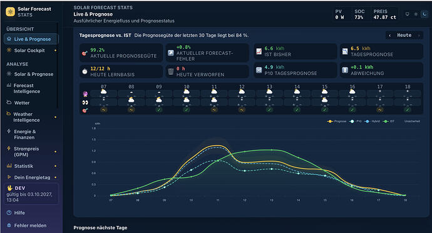432x233 pixels.
Task: Click the IST curve data point at 13
Action: point(272,150)
